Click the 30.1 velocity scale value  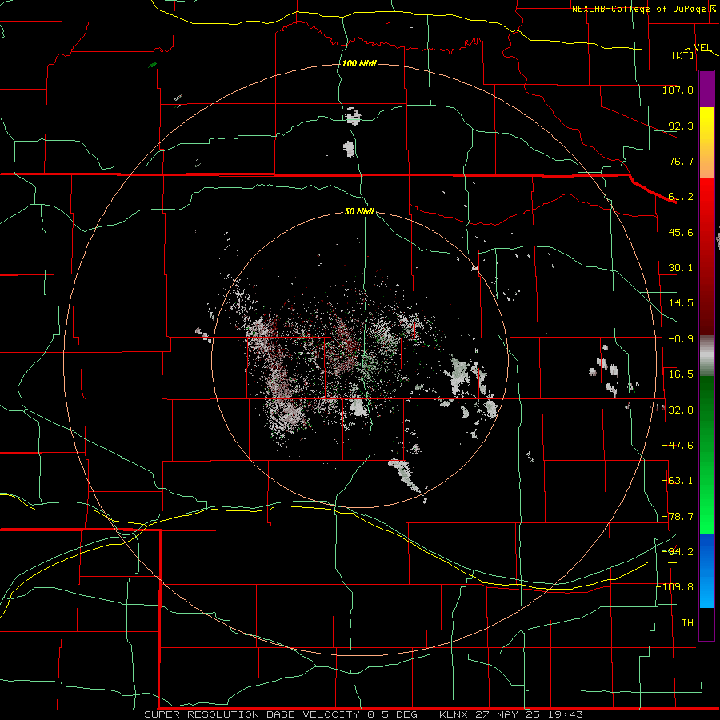point(681,268)
